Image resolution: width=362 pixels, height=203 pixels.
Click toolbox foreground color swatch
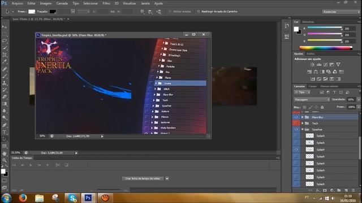[x=3, y=171]
